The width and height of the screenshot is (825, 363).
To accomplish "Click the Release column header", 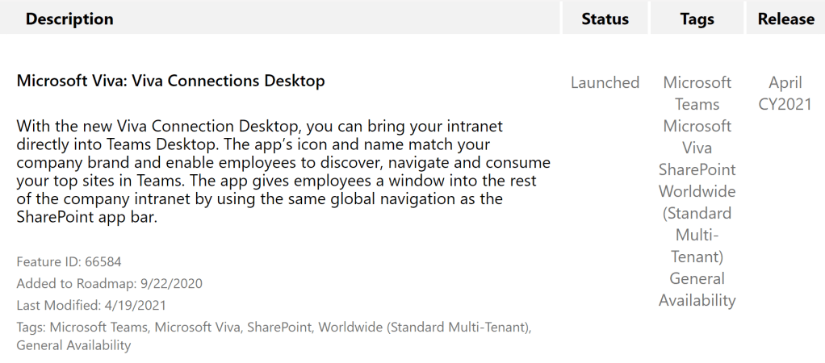I will (x=785, y=19).
